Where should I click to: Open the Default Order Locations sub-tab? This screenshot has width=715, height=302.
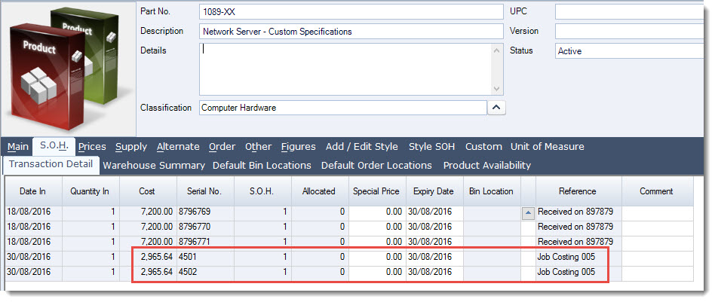tap(376, 166)
